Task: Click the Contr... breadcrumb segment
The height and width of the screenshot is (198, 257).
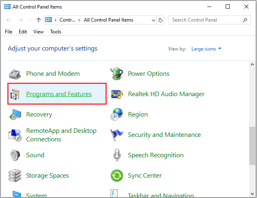Action: 67,20
